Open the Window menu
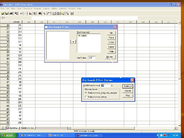Viewport: 184px width, 138px height. pyautogui.click(x=72, y=8)
